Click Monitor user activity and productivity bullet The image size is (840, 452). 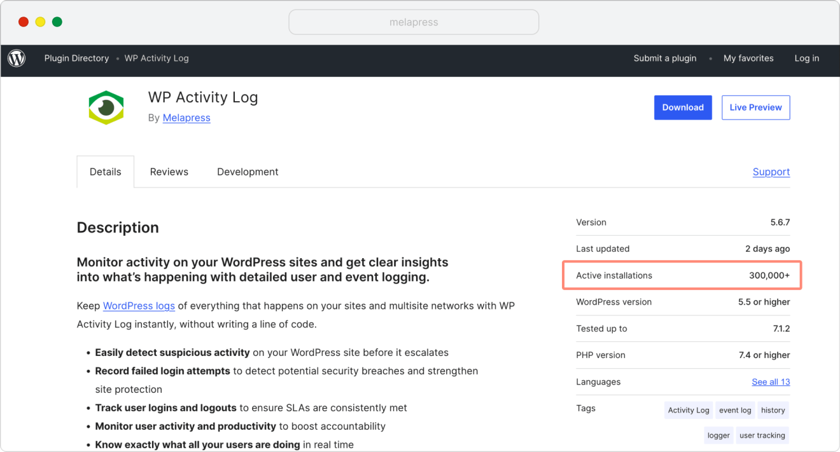pyautogui.click(x=241, y=426)
